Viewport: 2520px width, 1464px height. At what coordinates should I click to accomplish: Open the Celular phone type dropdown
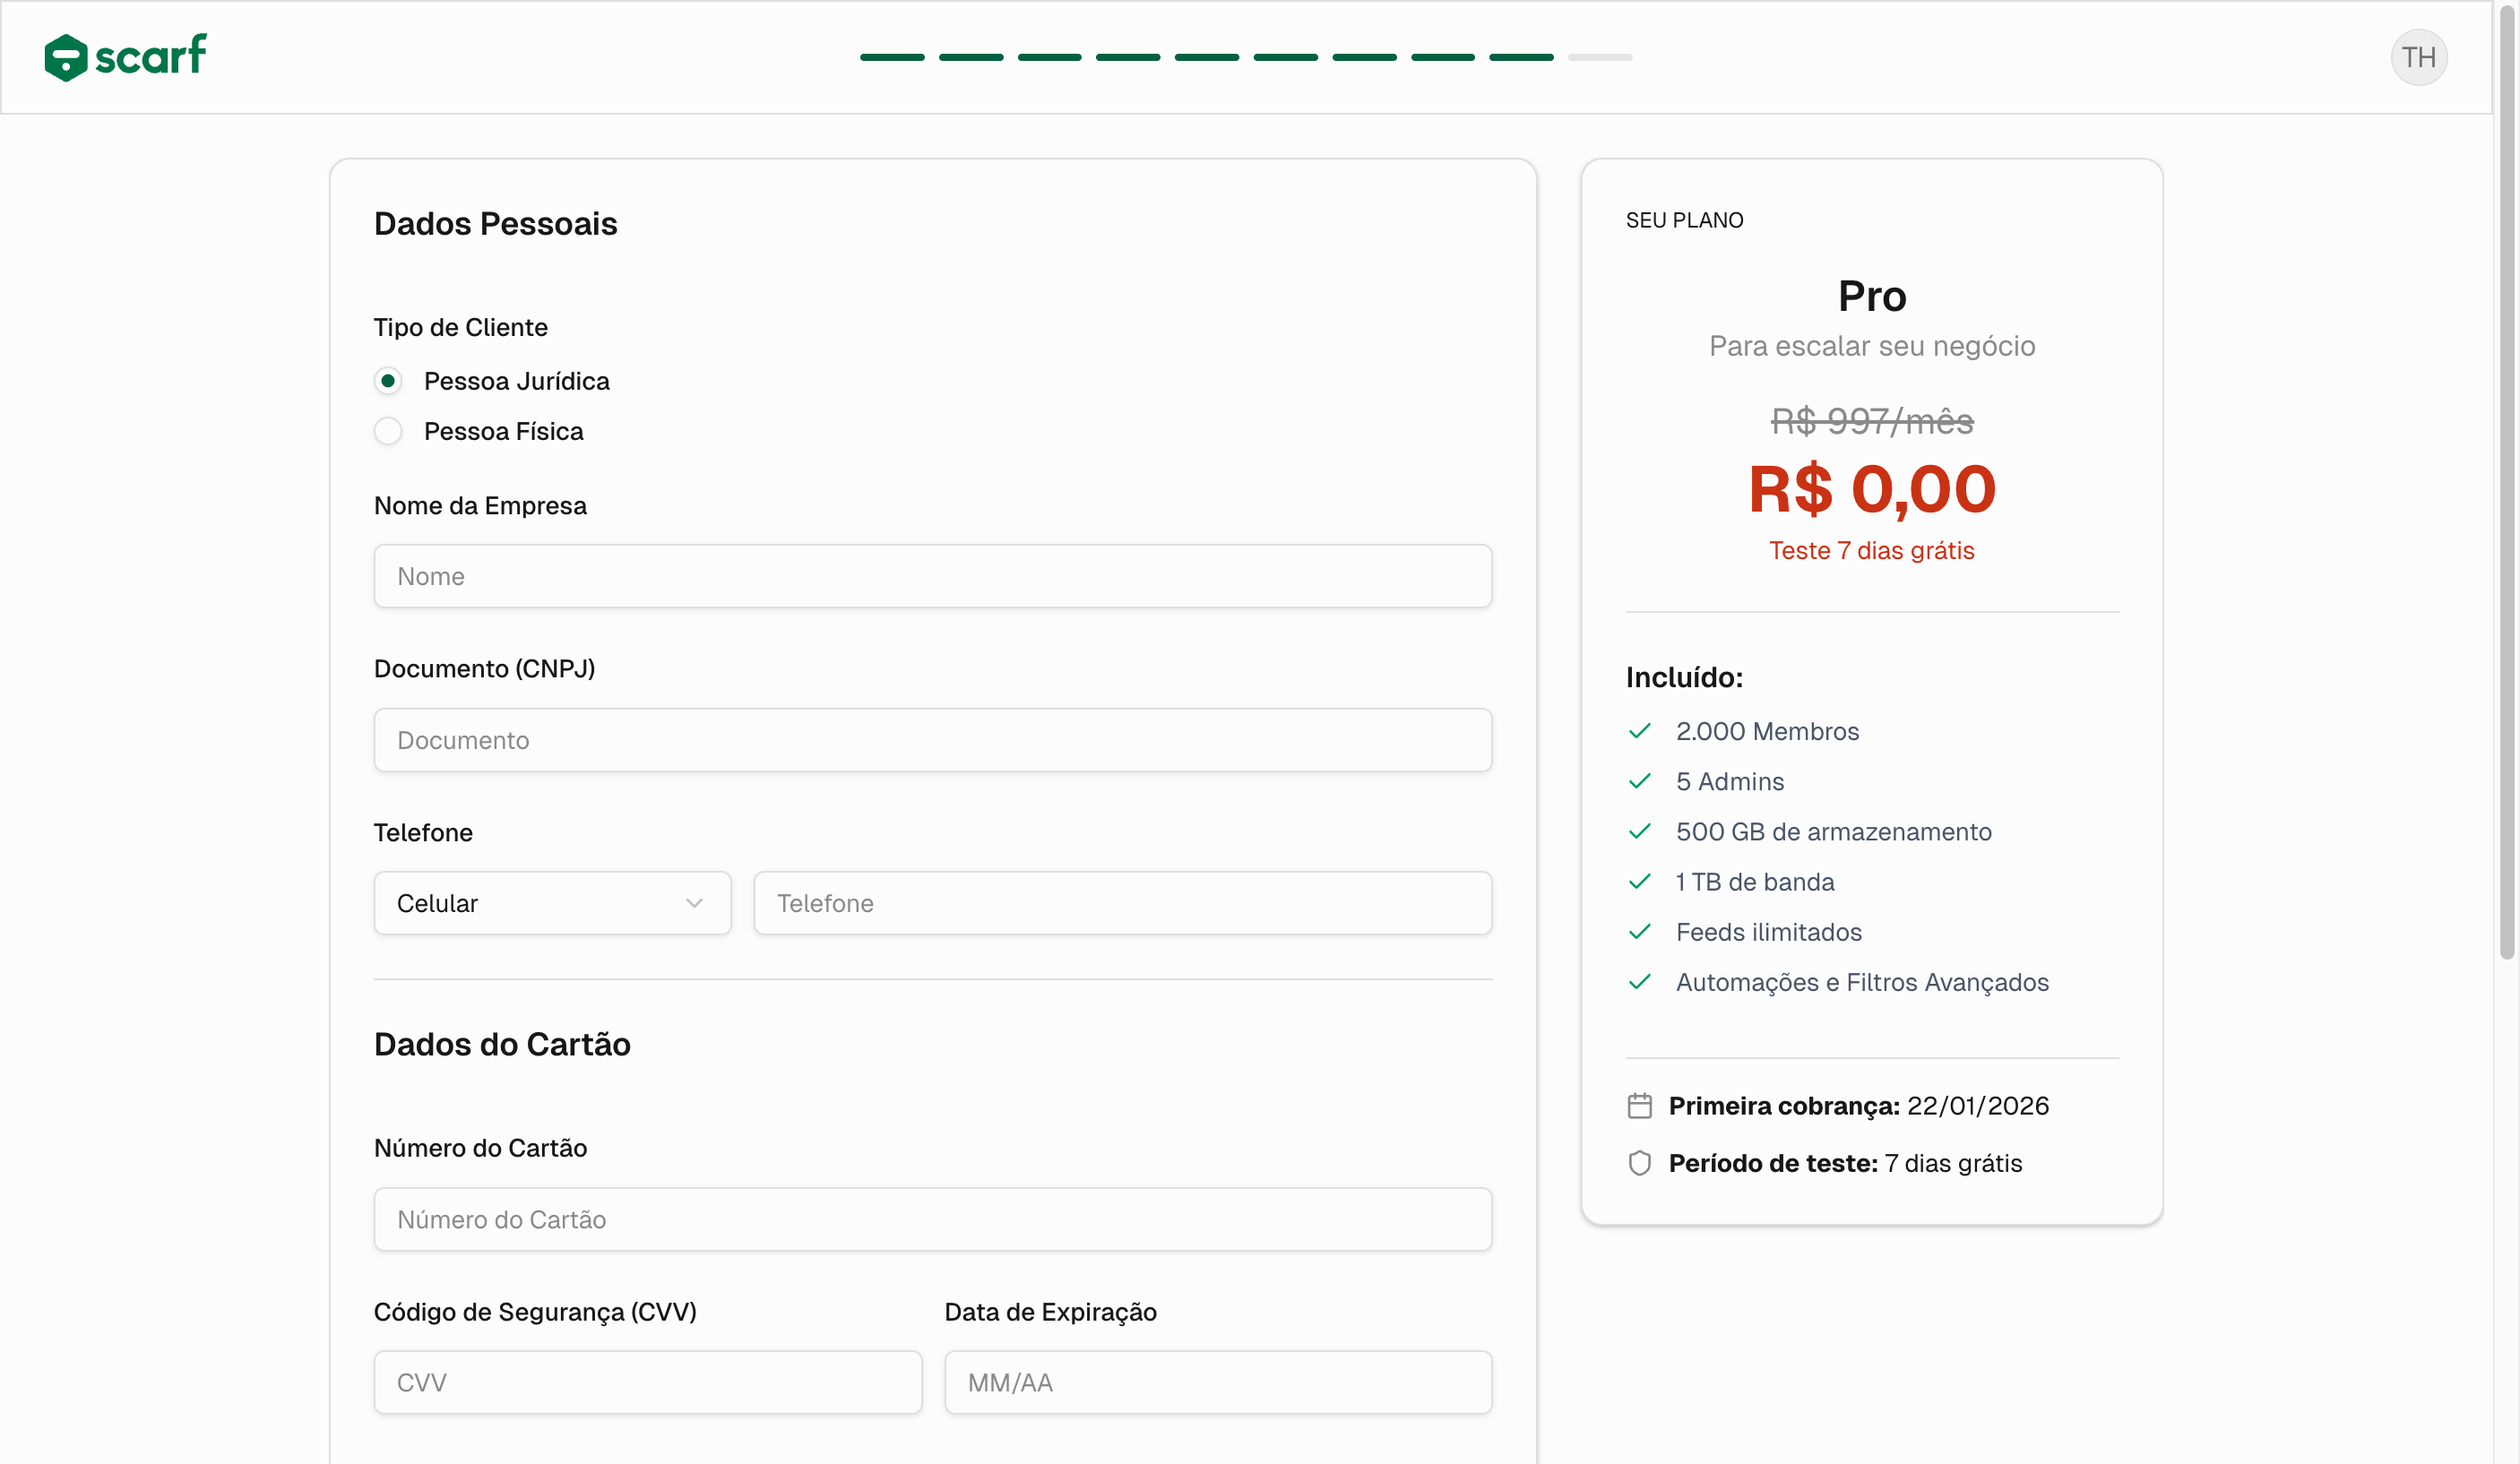[551, 902]
